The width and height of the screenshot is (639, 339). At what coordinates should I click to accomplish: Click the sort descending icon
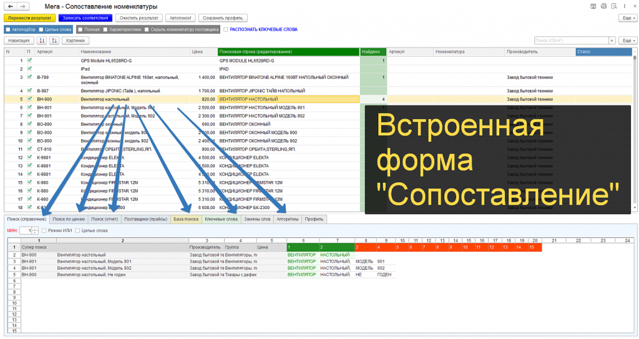click(54, 41)
